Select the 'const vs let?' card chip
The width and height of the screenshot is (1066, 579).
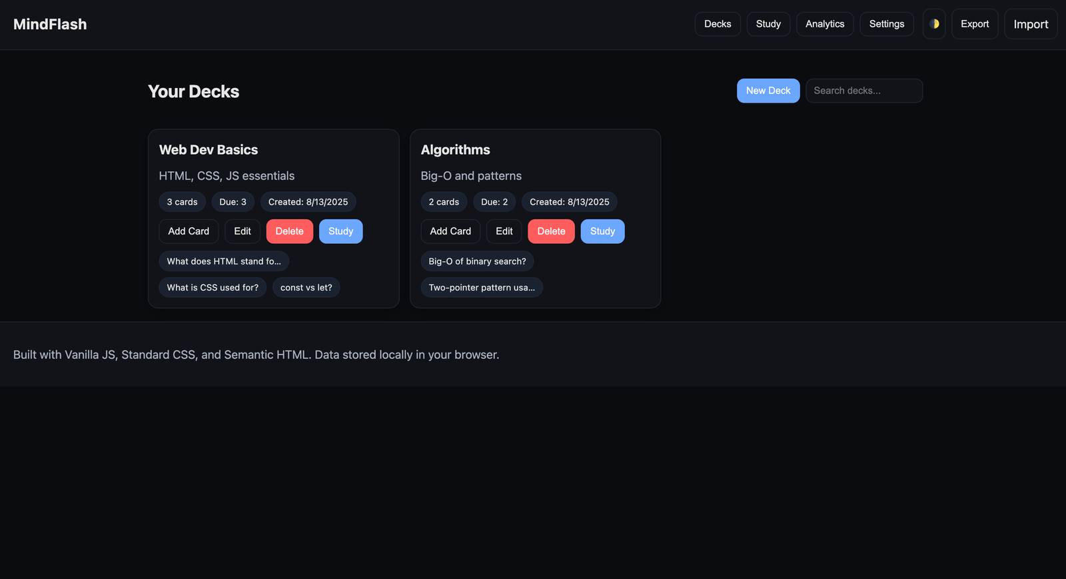pos(306,288)
